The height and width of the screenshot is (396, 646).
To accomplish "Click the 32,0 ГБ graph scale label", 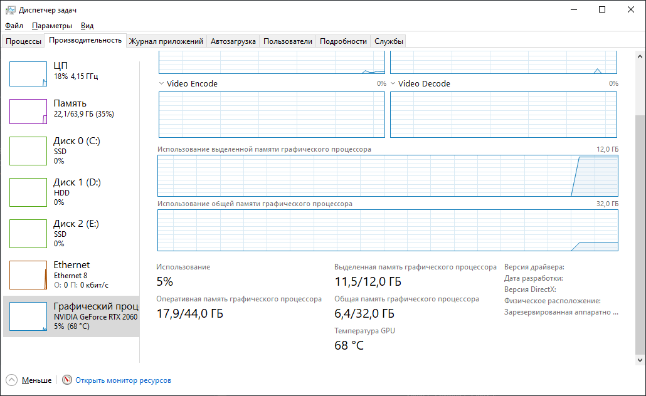I will pos(607,204).
